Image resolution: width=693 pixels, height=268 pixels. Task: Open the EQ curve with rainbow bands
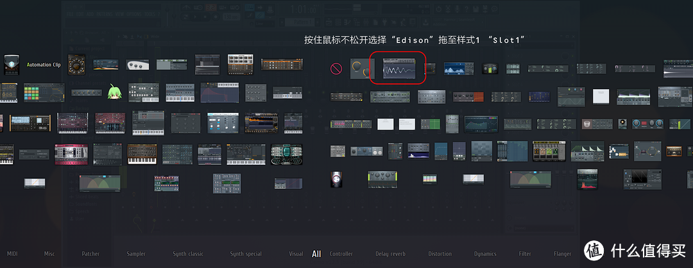pyautogui.click(x=481, y=124)
